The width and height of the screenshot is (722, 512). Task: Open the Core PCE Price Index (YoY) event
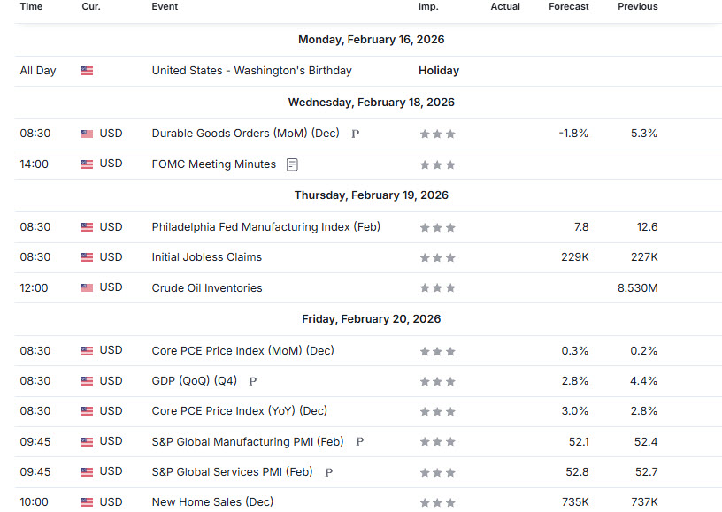[239, 411]
